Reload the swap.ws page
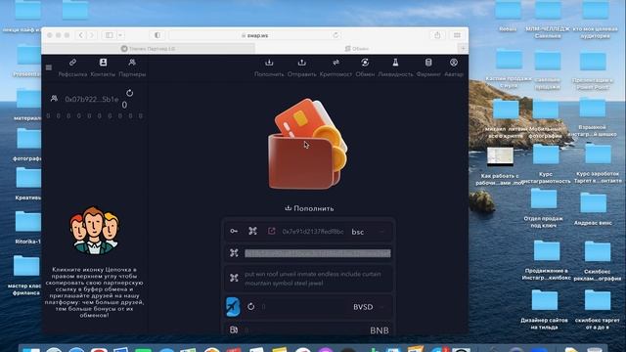 (x=335, y=35)
